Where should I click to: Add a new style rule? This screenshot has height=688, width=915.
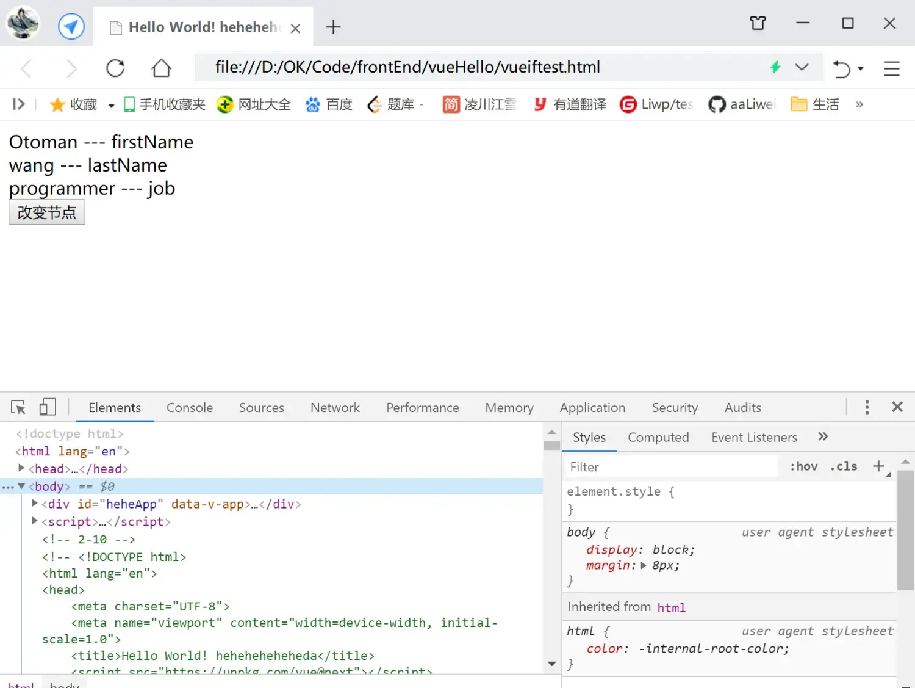[x=878, y=466]
